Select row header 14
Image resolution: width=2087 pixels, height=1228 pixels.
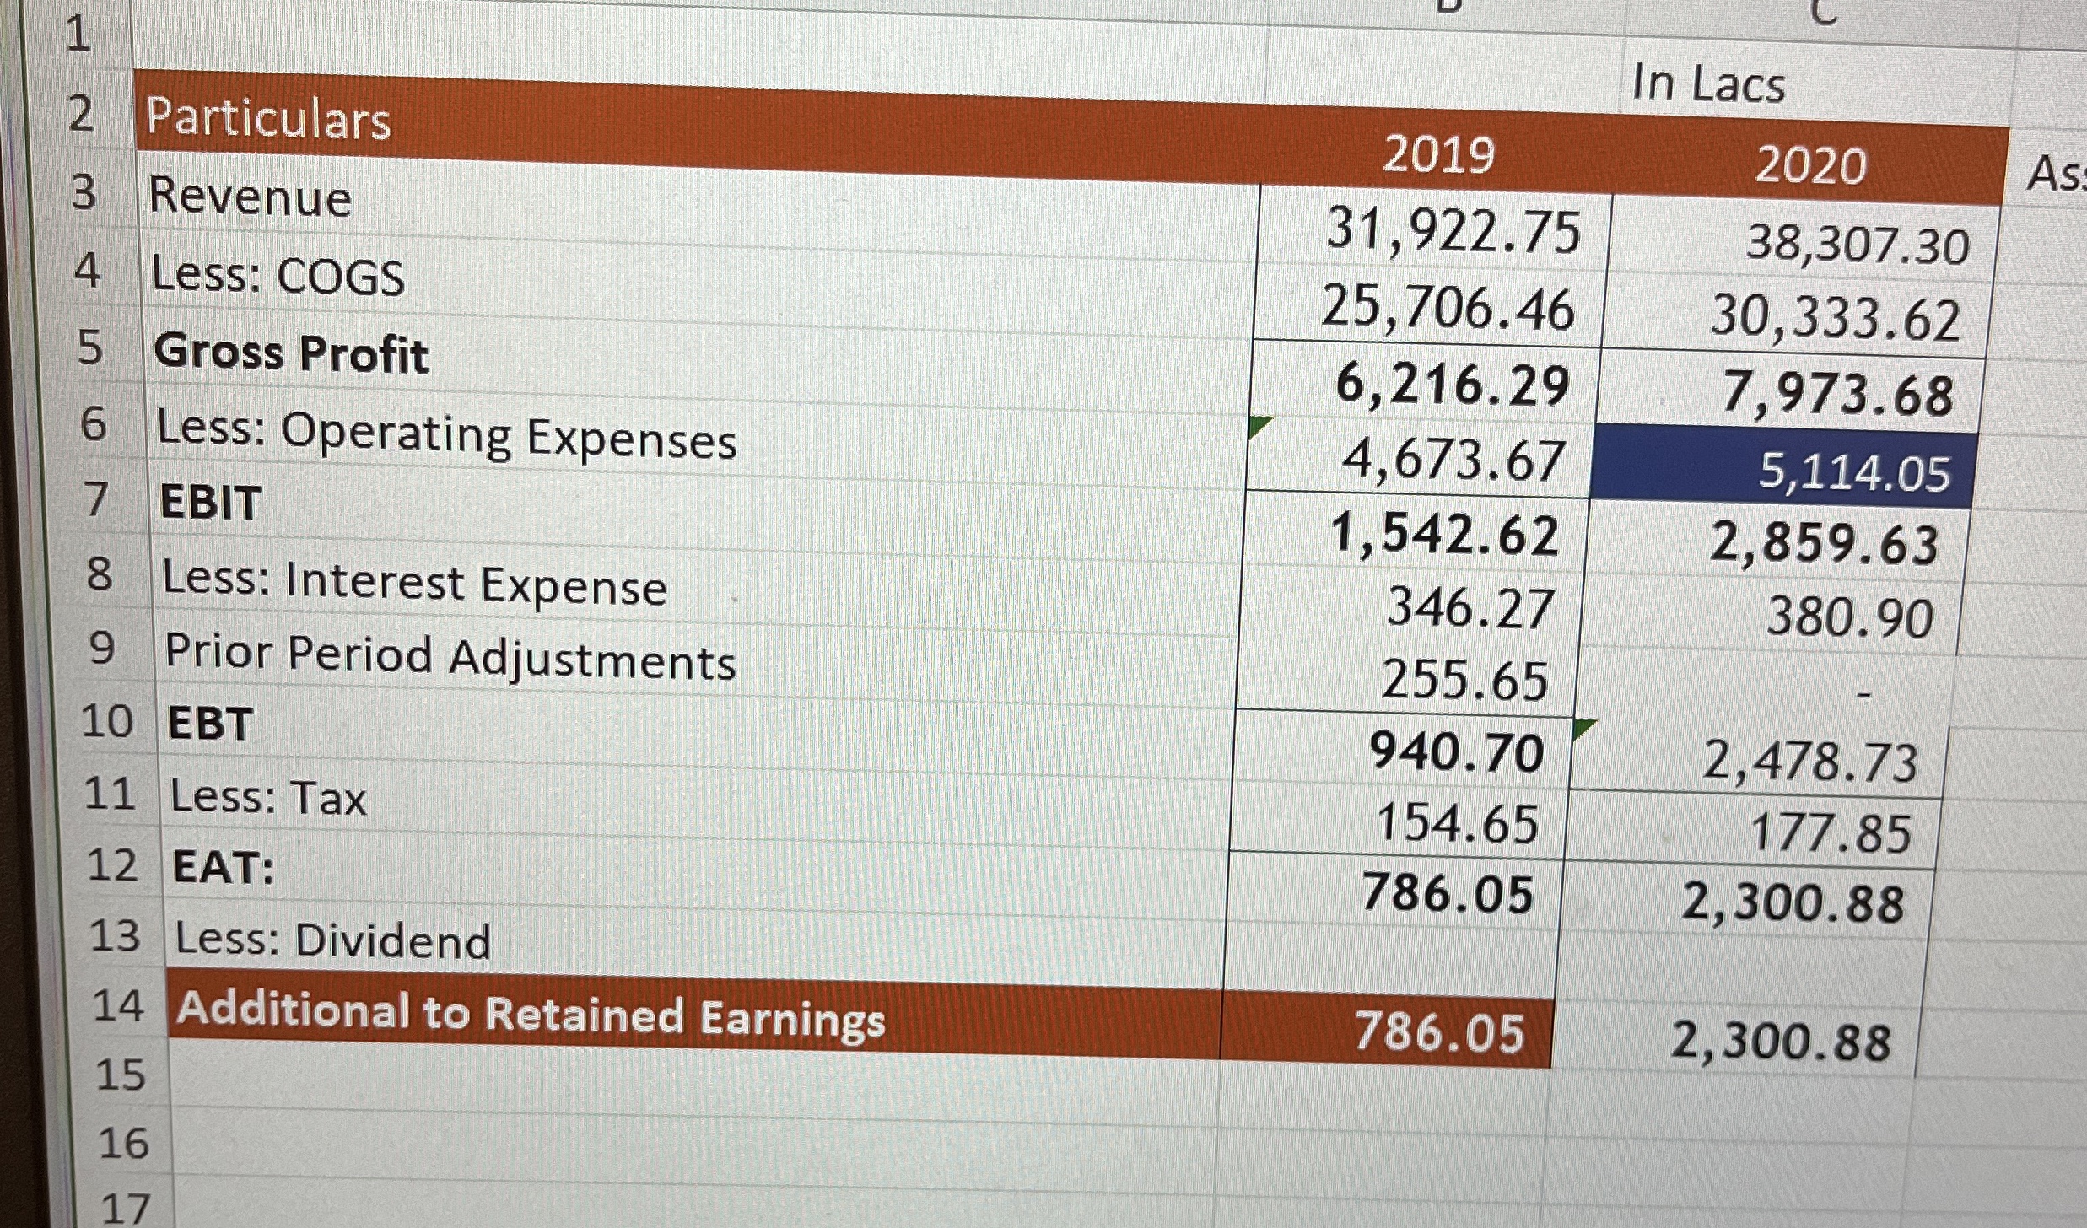pos(118,1005)
